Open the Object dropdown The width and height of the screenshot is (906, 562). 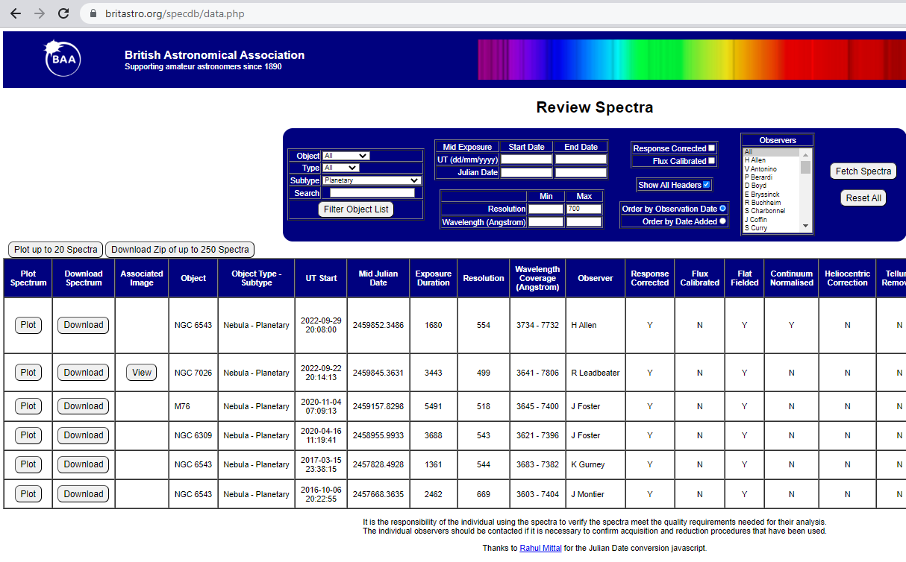[346, 156]
